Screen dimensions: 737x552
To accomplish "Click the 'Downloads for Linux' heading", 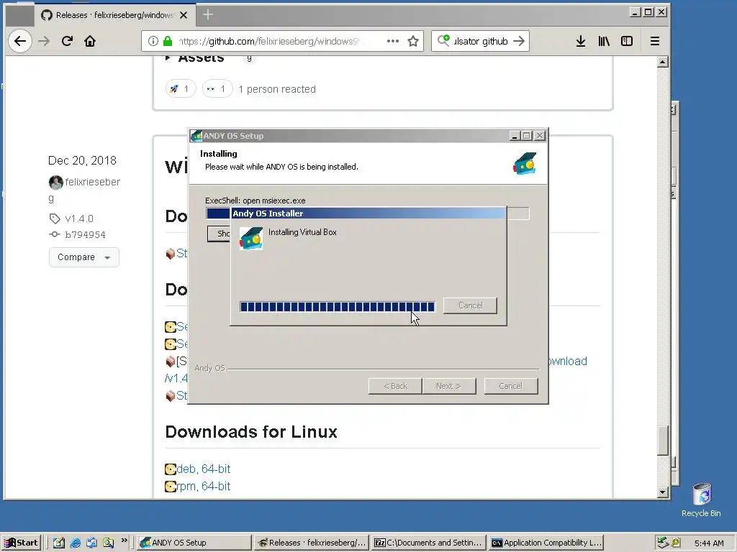I will [x=251, y=432].
